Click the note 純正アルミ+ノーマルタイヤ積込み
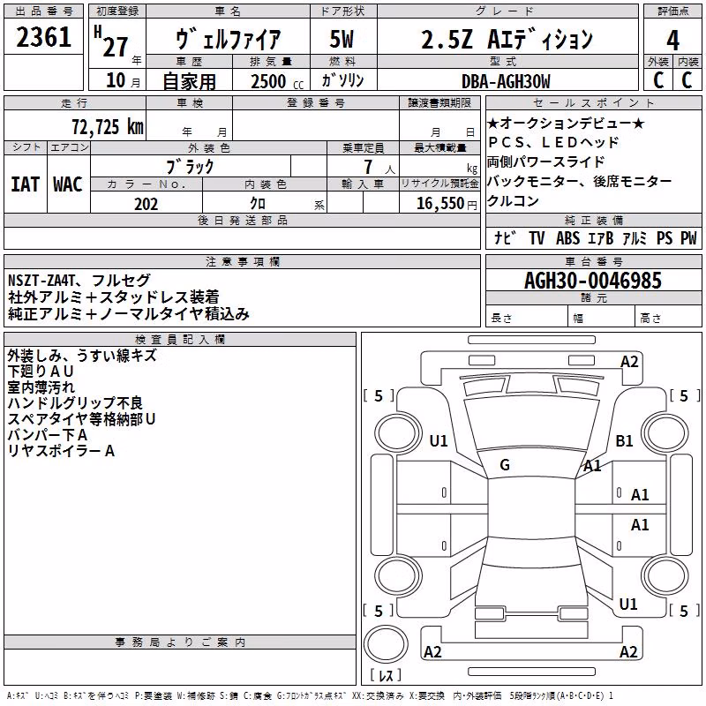The height and width of the screenshot is (706, 706). tap(128, 314)
